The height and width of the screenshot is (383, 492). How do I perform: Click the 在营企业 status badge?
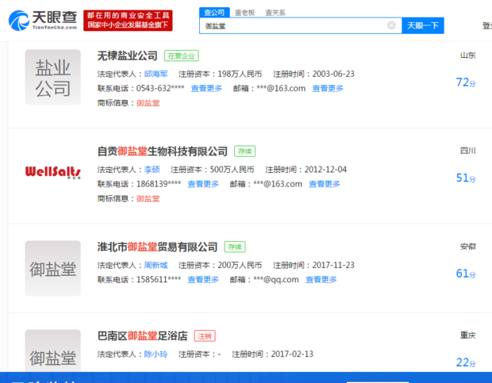tap(182, 56)
